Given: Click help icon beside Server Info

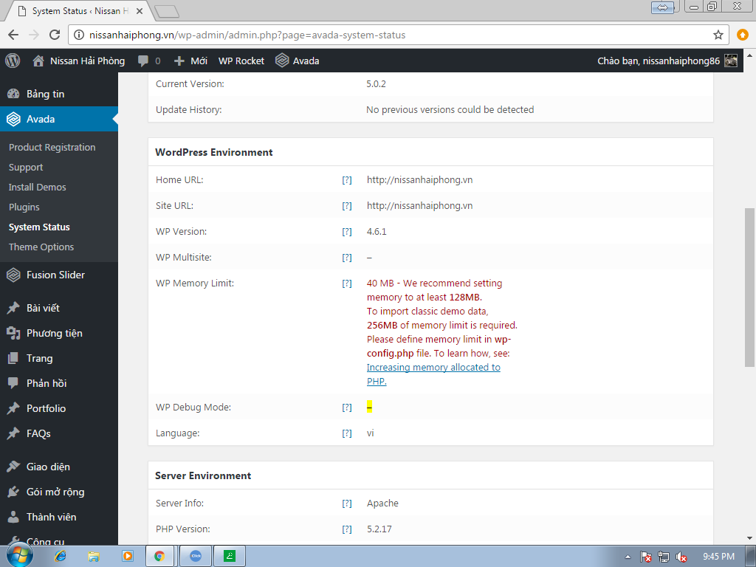Looking at the screenshot, I should [x=347, y=504].
